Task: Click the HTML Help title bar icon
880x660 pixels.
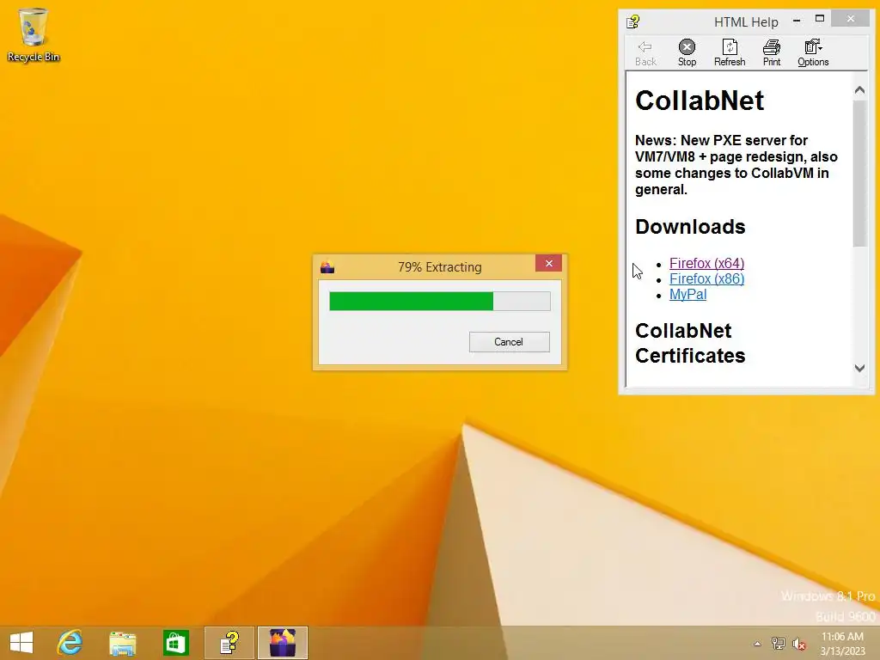Action: click(633, 21)
